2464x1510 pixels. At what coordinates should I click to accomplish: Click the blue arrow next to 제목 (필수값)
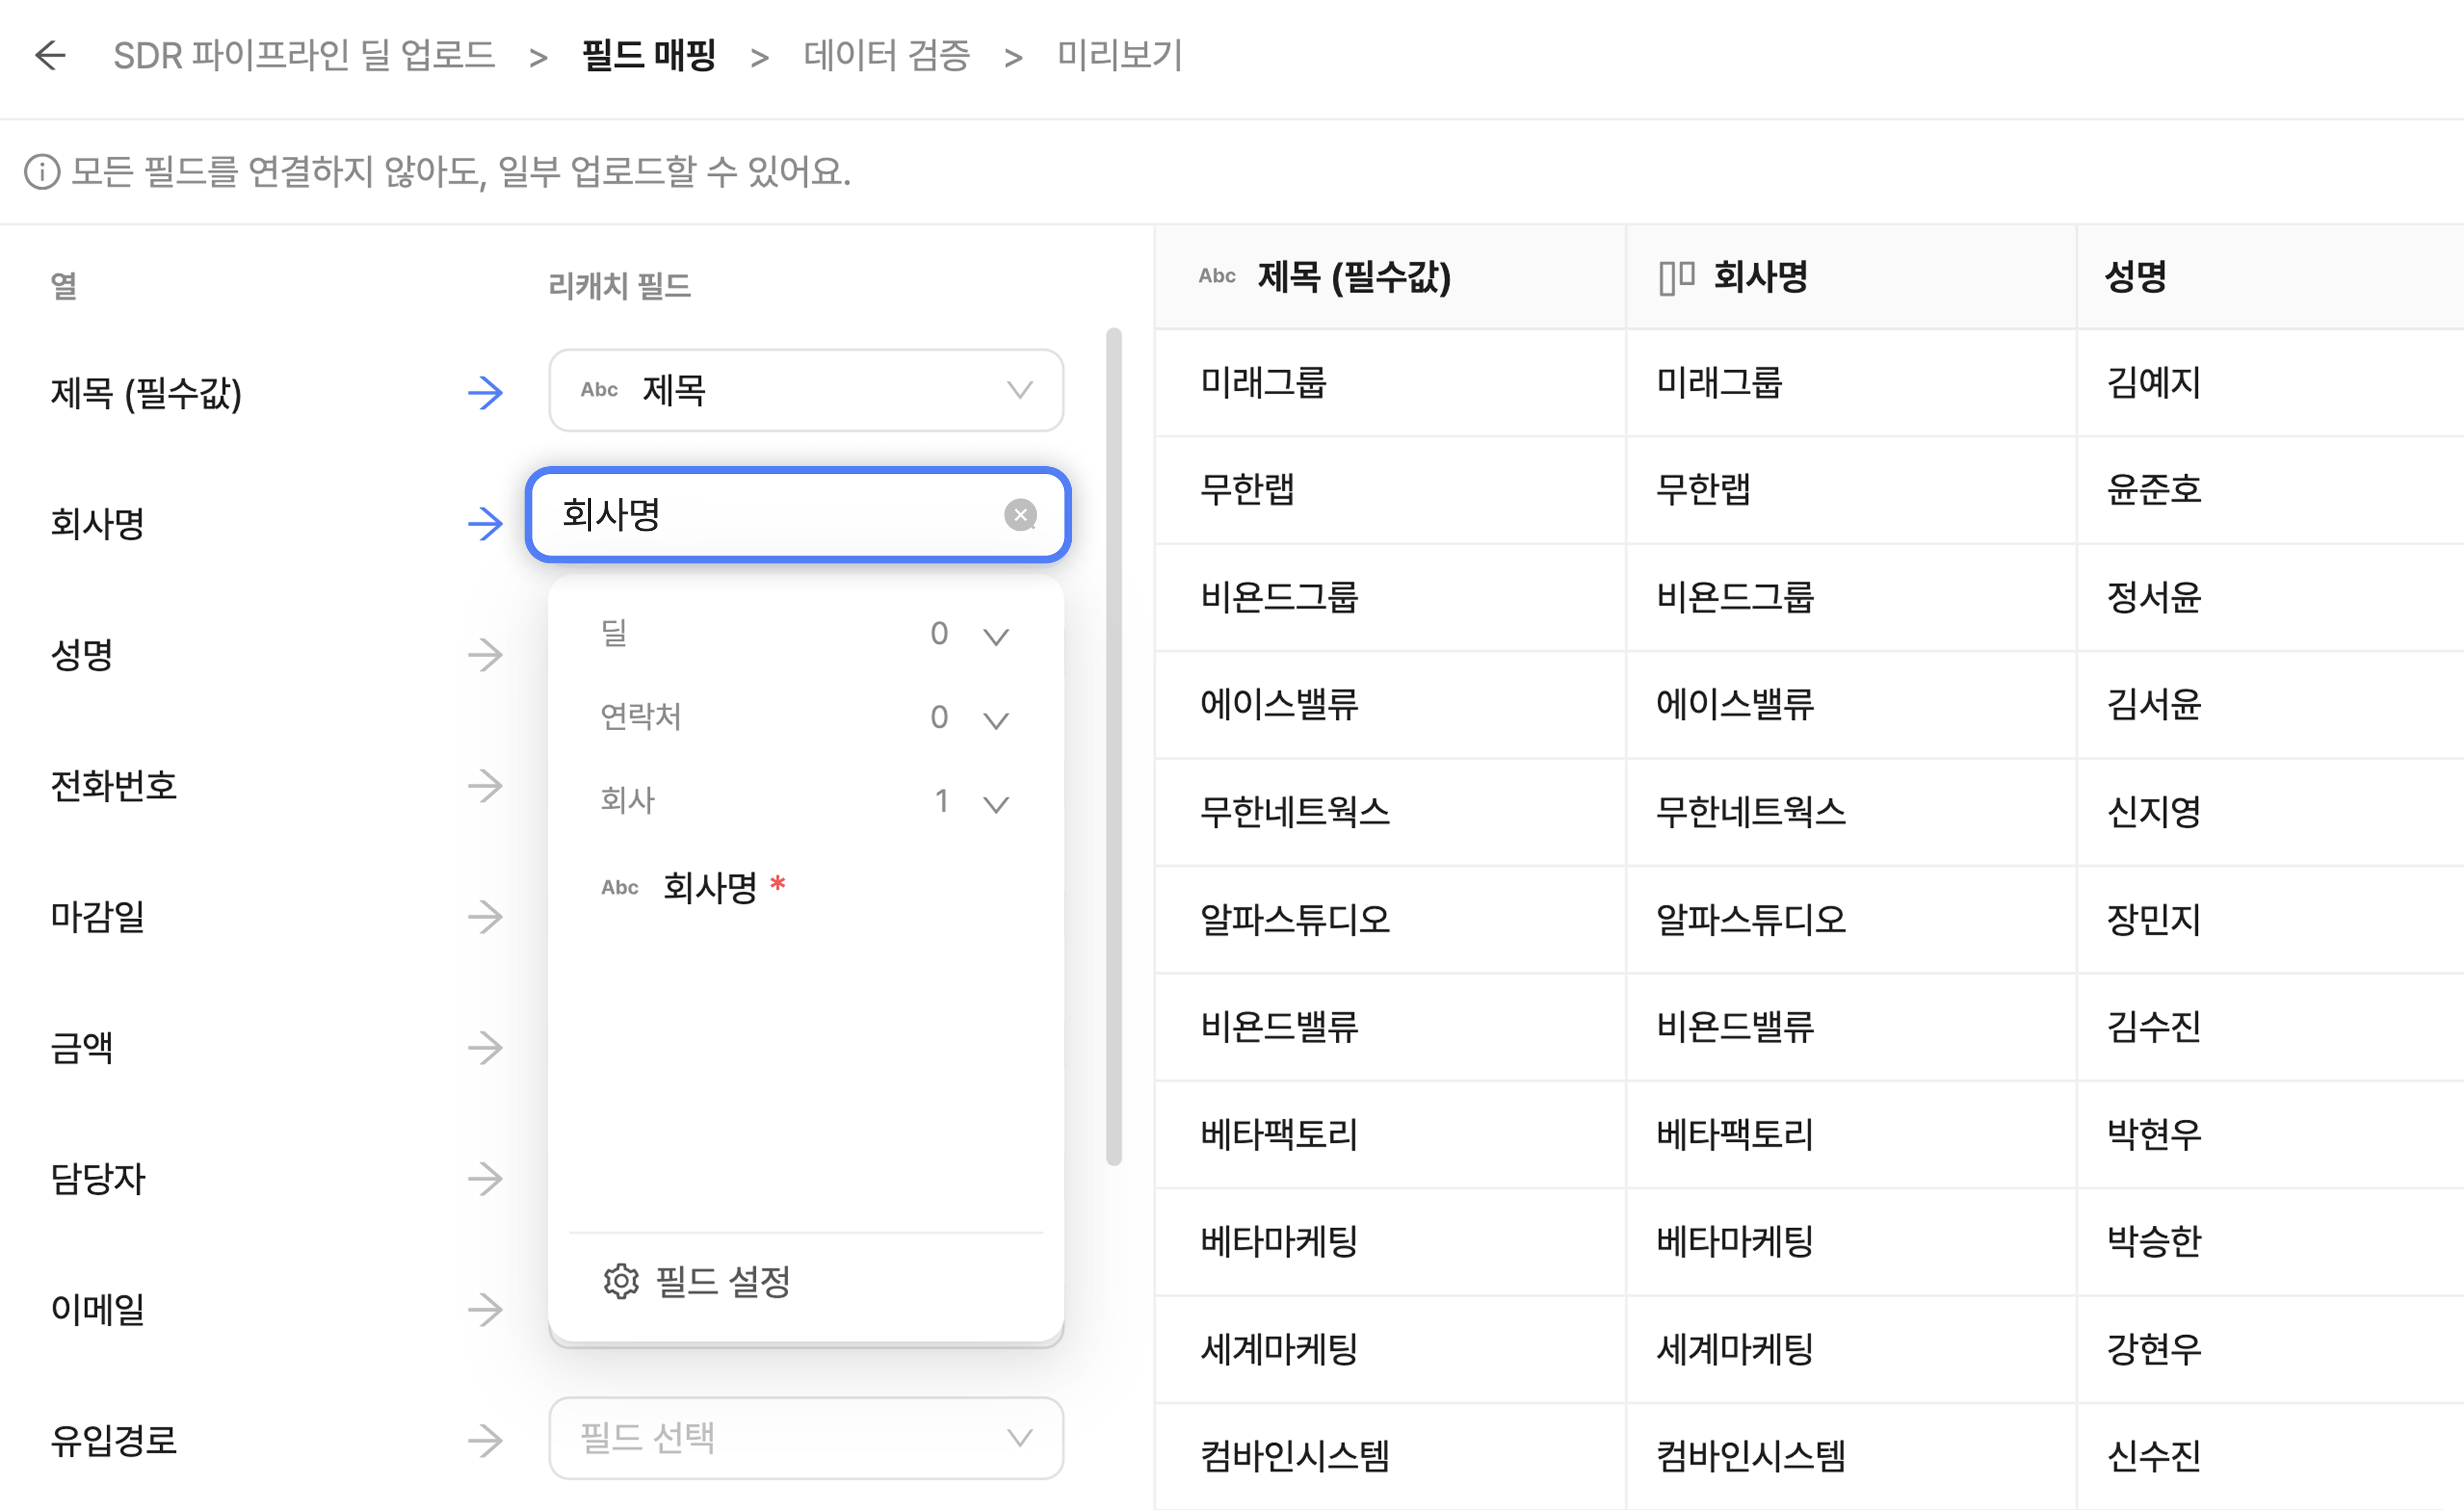click(485, 392)
